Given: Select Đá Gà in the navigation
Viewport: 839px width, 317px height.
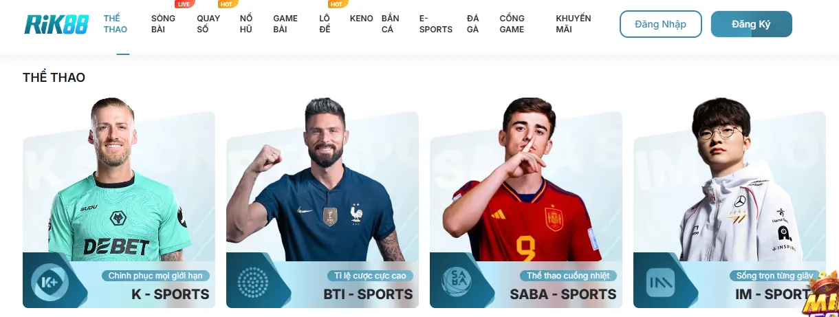Looking at the screenshot, I should click(473, 24).
